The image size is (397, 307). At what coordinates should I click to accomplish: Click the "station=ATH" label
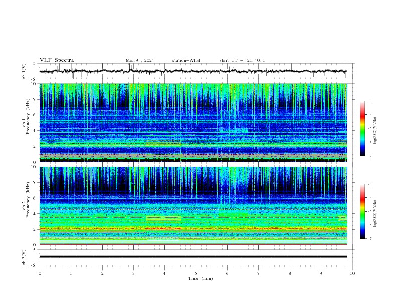[x=186, y=60]
